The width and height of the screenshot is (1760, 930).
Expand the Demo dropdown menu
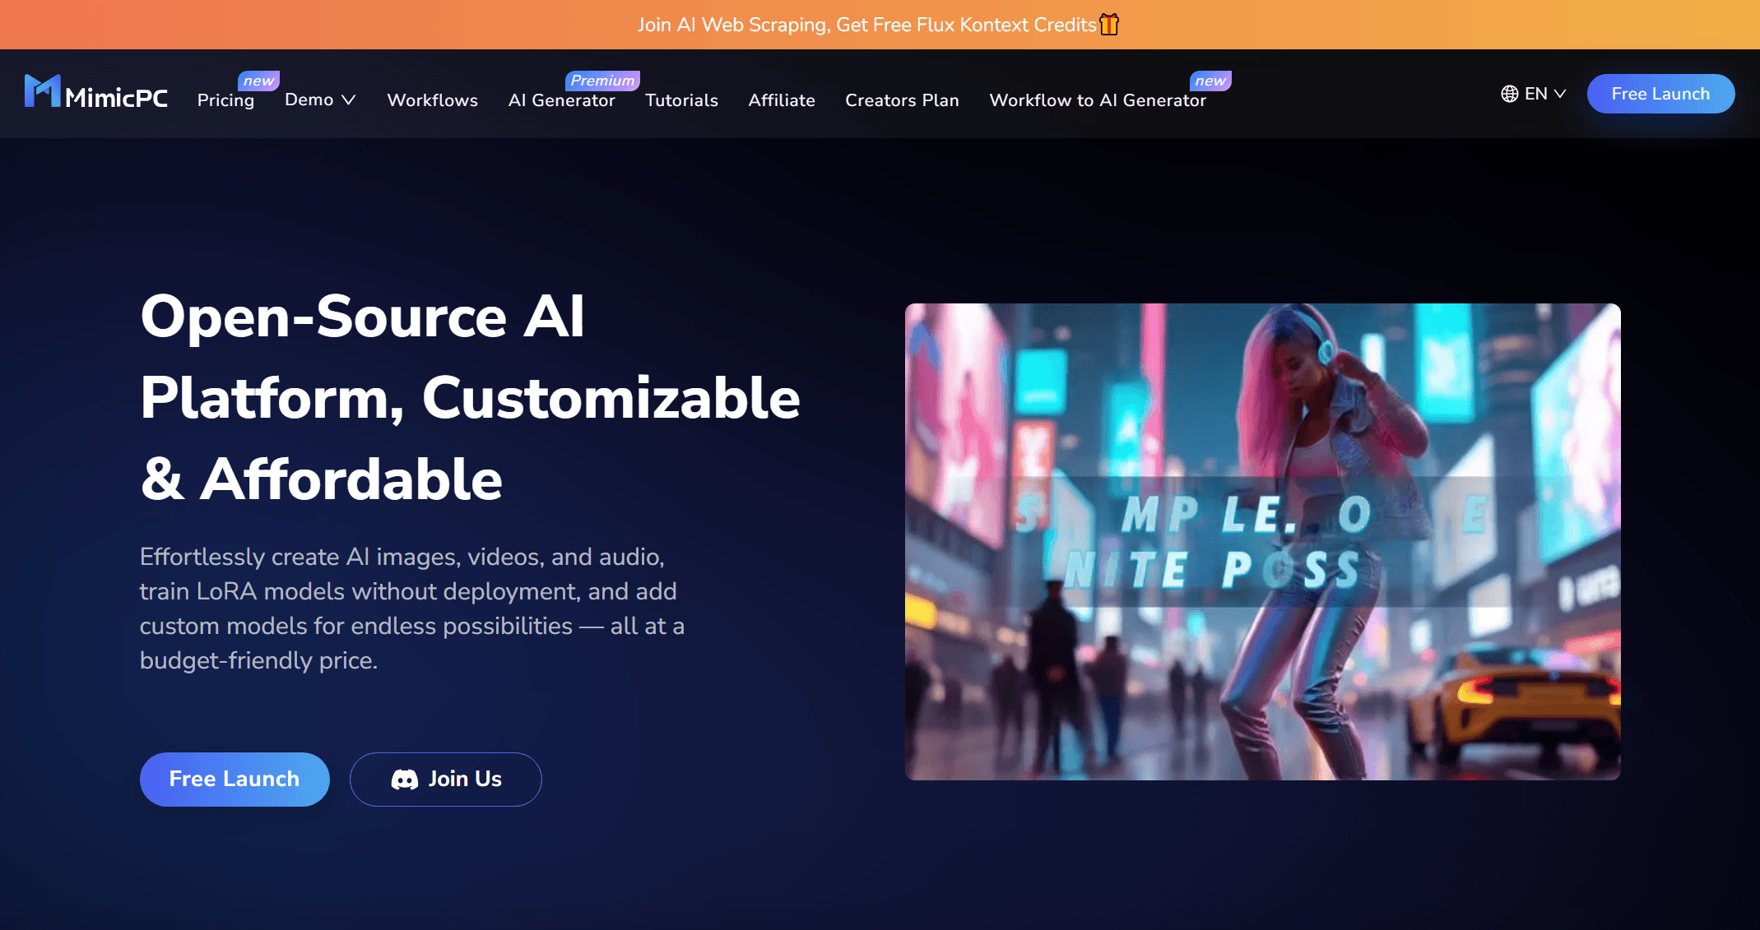coord(320,99)
